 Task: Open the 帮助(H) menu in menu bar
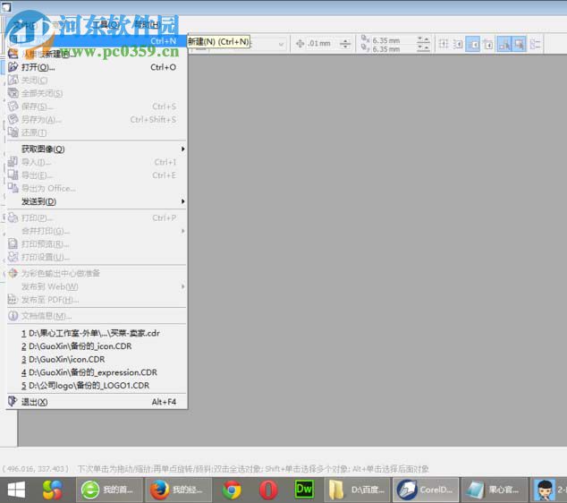pyautogui.click(x=147, y=24)
